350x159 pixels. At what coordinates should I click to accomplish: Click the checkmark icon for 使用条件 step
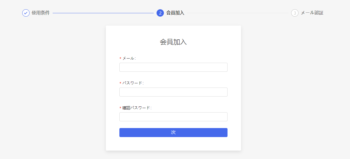tap(26, 13)
